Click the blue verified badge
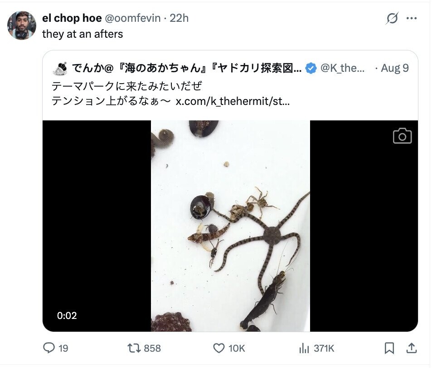The image size is (437, 368). [x=311, y=69]
